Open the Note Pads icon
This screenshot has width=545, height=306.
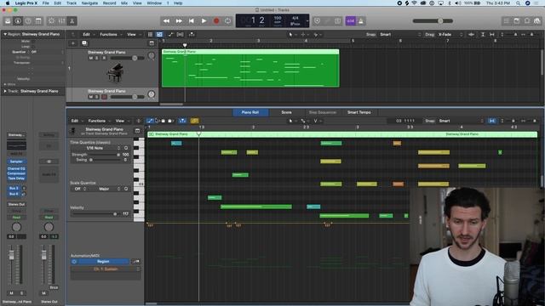coord(517,21)
